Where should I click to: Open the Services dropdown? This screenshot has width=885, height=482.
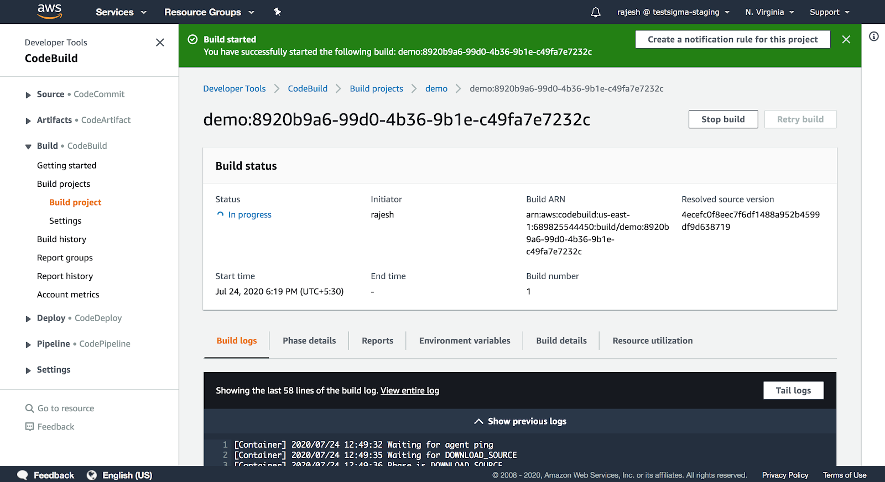121,12
